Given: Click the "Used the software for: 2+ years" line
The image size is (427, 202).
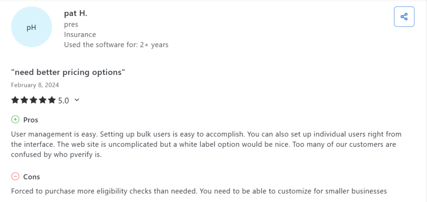Looking at the screenshot, I should pos(116,44).
